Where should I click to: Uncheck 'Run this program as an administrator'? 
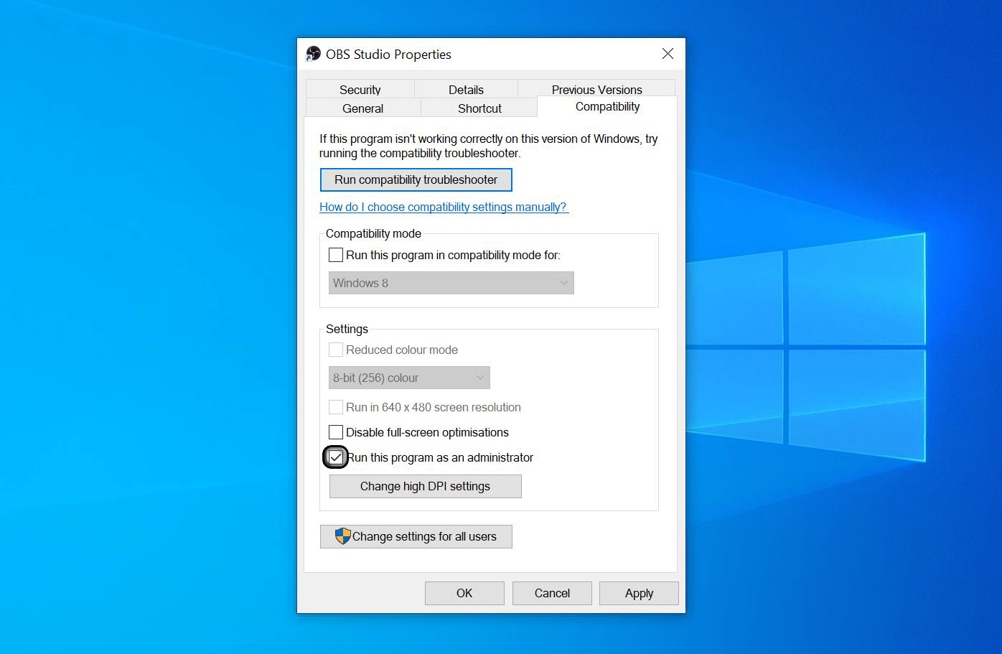(x=335, y=457)
